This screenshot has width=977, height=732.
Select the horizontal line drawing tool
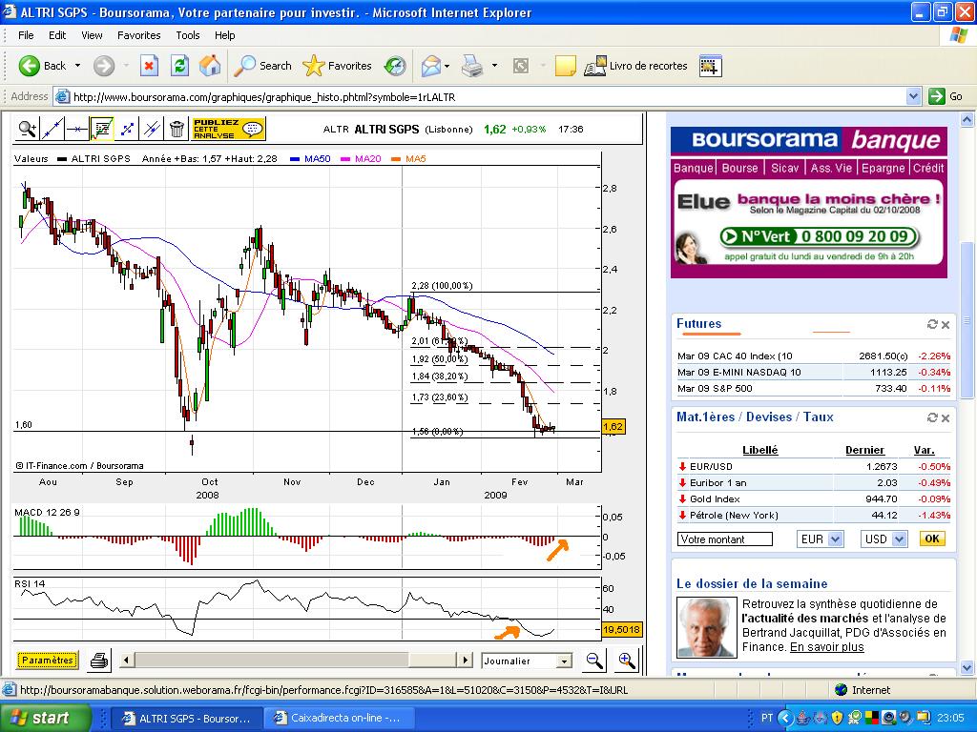tap(76, 129)
